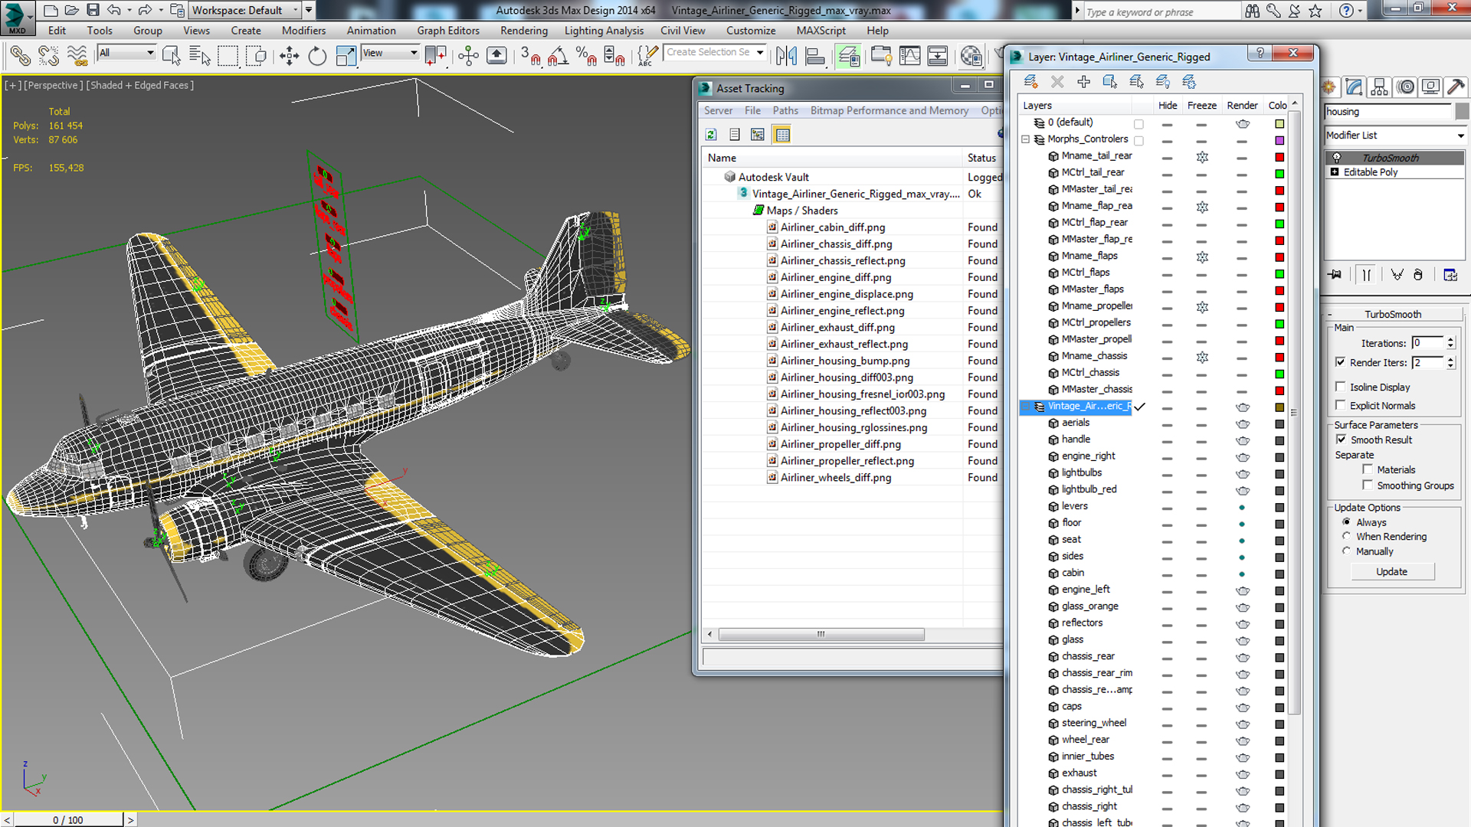1471x827 pixels.
Task: Toggle Angle Snap
Action: [559, 56]
